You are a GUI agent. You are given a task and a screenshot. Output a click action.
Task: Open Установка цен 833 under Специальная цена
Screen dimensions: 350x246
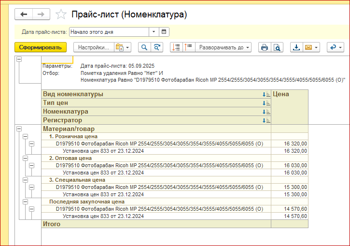tap(103, 194)
